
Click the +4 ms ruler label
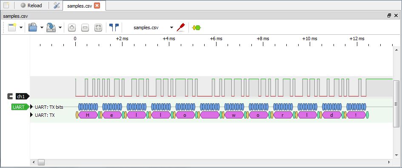pyautogui.click(x=169, y=39)
